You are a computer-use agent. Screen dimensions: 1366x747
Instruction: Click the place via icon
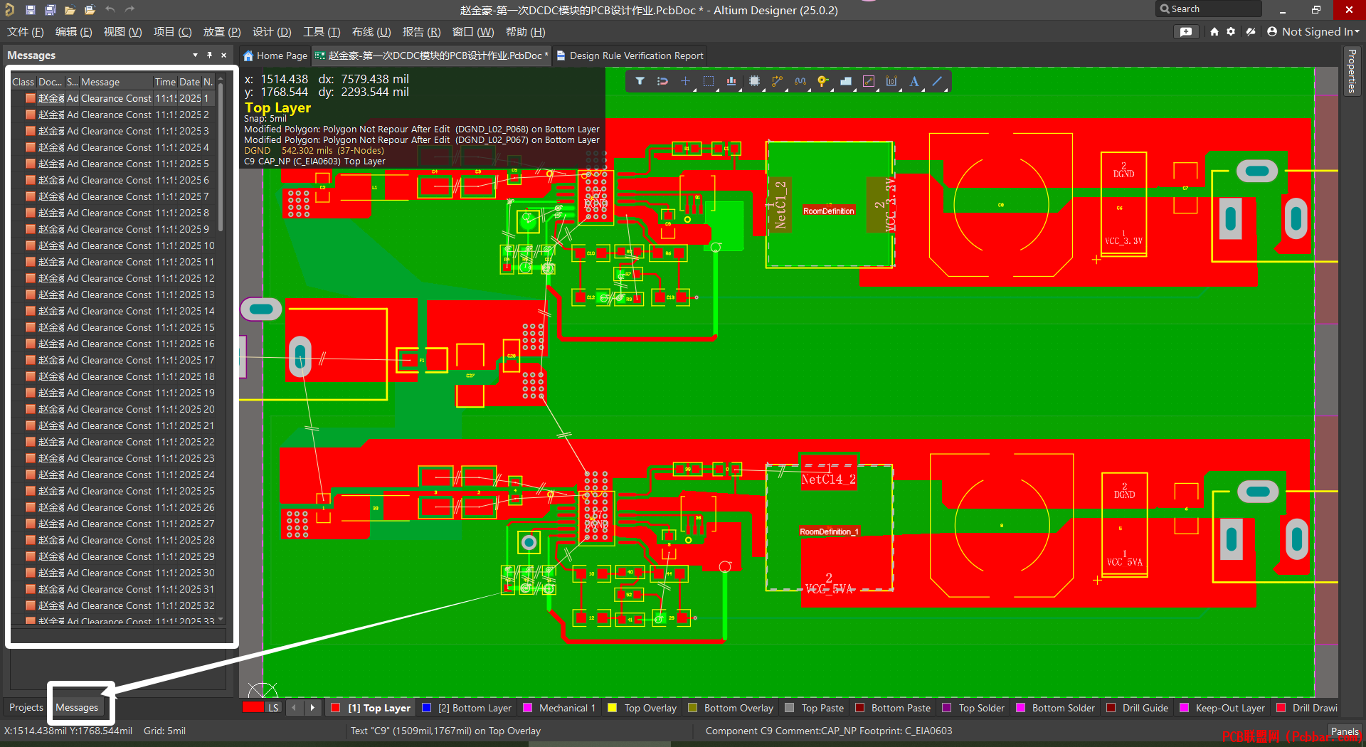(x=823, y=81)
